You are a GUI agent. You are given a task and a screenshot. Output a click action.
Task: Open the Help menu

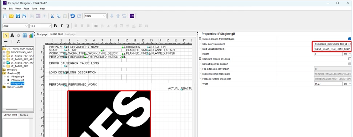pyautogui.click(x=42, y=9)
